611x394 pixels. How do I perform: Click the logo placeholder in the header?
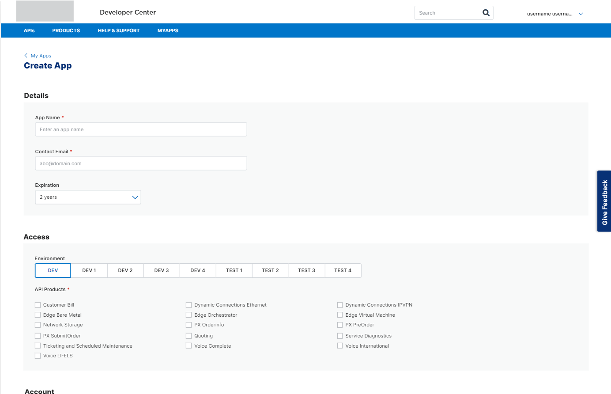point(45,11)
